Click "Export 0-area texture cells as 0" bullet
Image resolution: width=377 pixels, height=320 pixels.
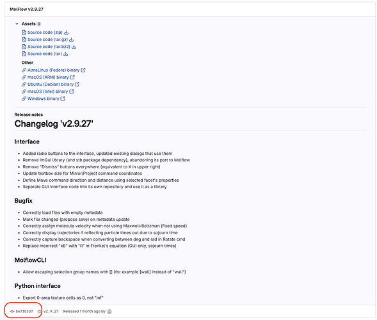(63, 298)
